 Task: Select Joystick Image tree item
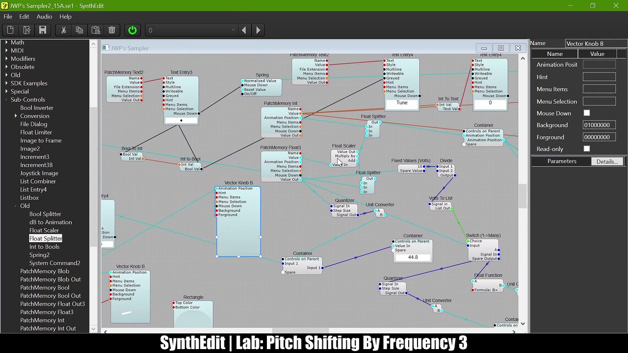pos(39,173)
